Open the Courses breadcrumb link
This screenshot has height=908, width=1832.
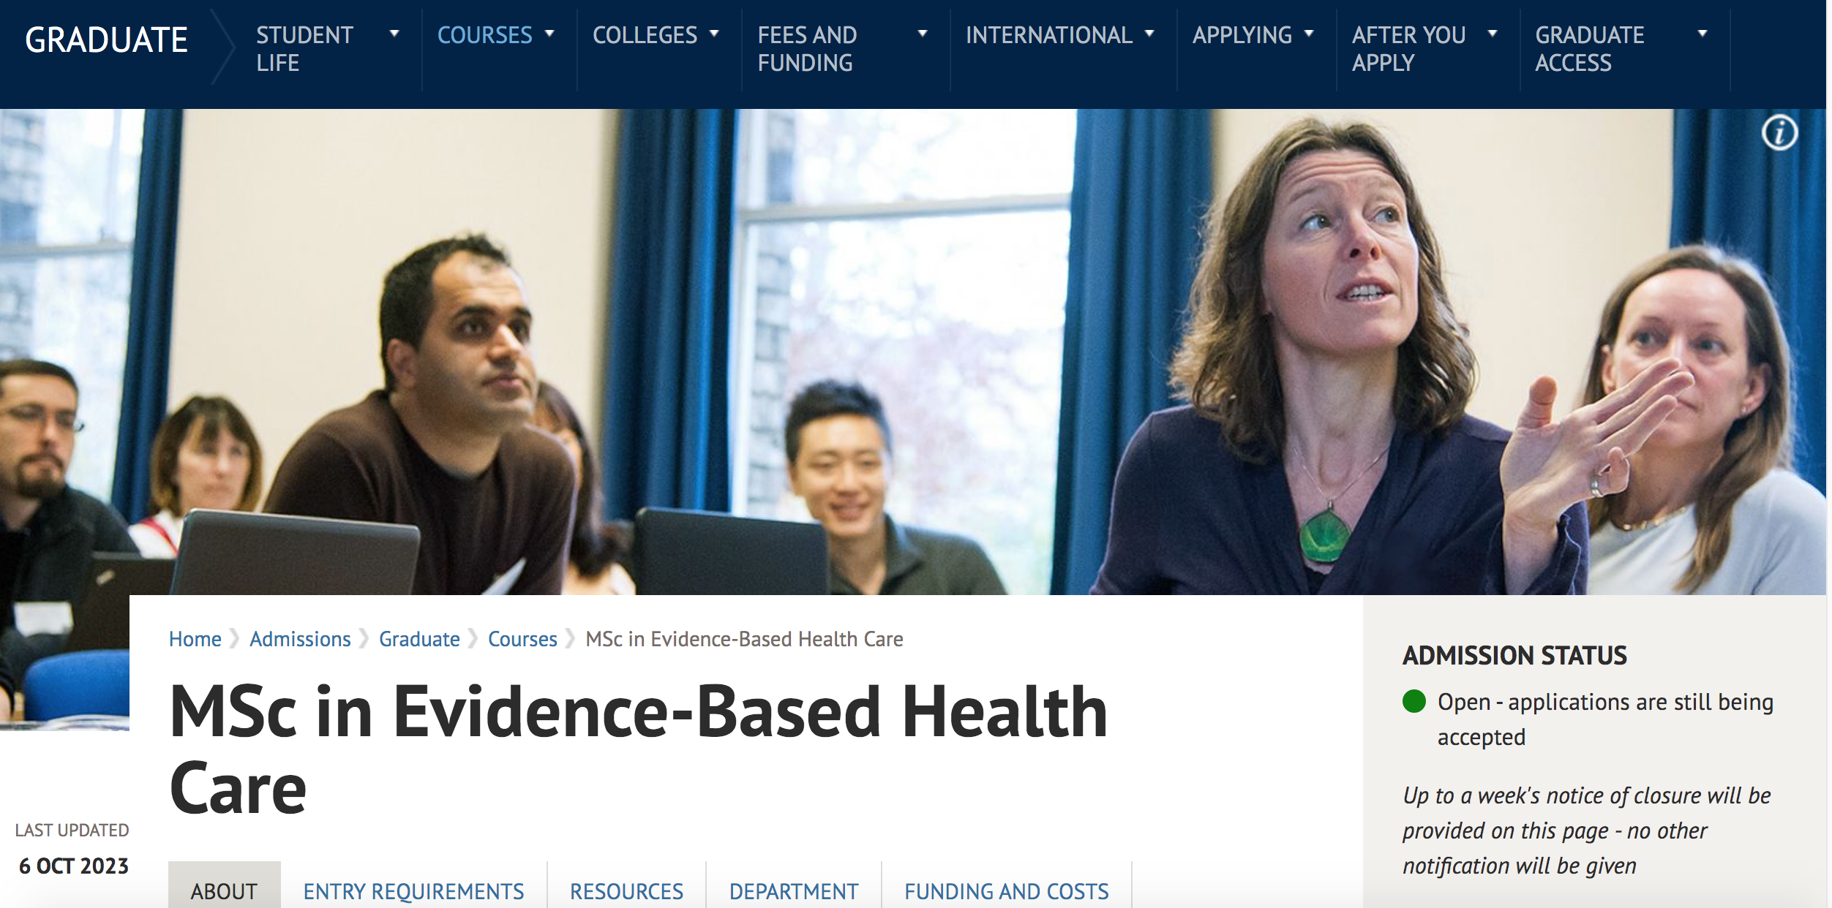tap(522, 639)
